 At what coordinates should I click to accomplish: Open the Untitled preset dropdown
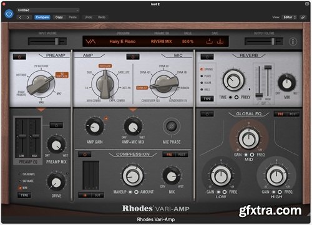coord(48,10)
